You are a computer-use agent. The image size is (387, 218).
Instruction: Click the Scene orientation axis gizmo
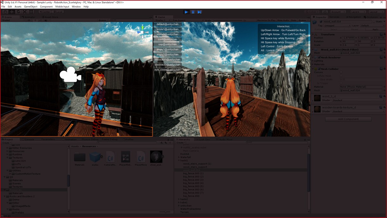pos(142,31)
